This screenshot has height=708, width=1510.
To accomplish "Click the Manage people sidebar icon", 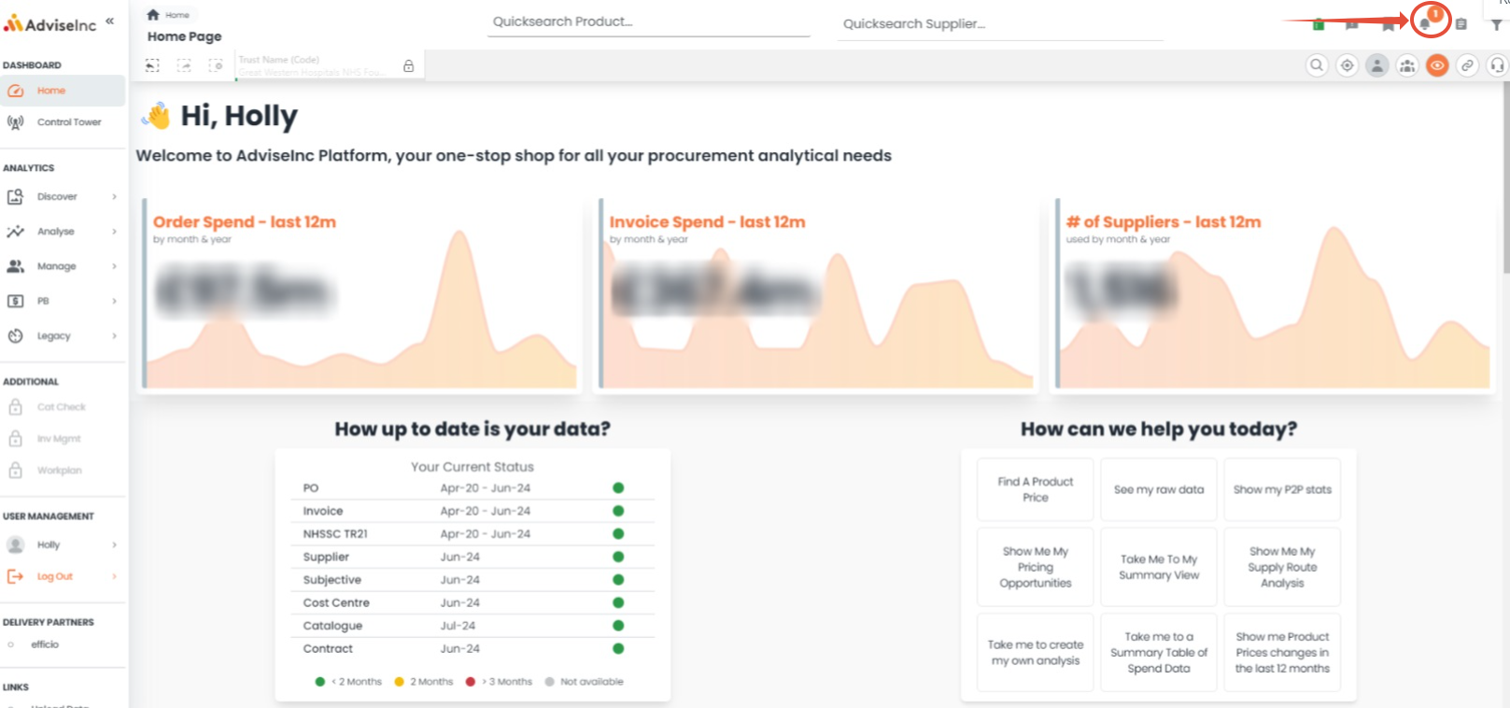I will click(x=15, y=266).
